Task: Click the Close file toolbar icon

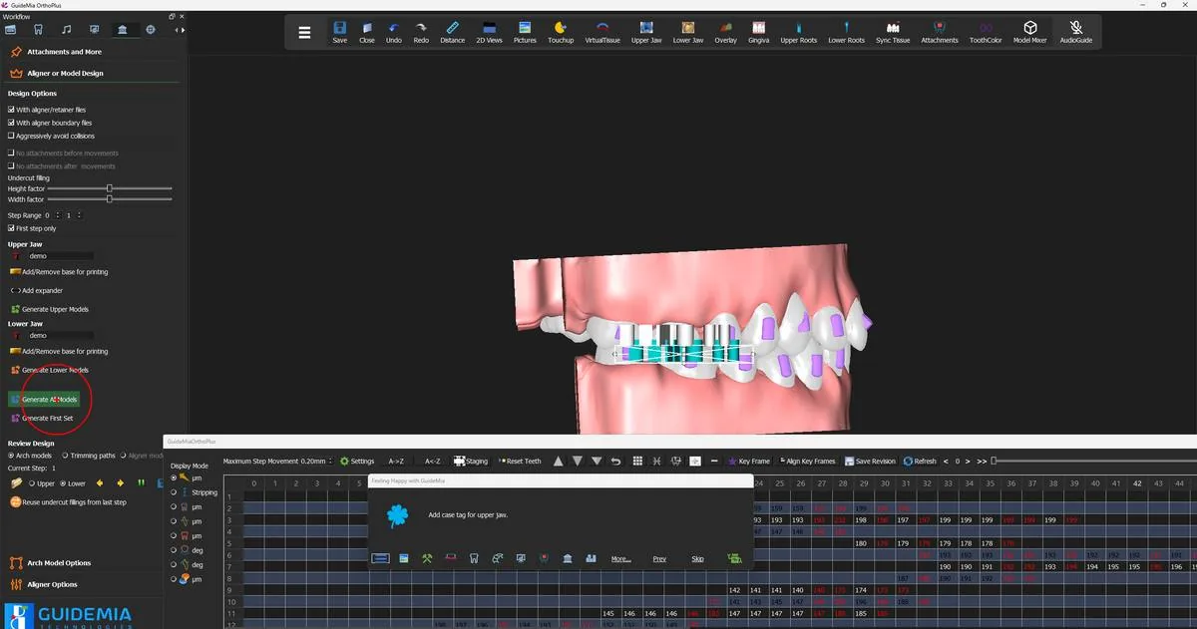Action: (x=367, y=32)
